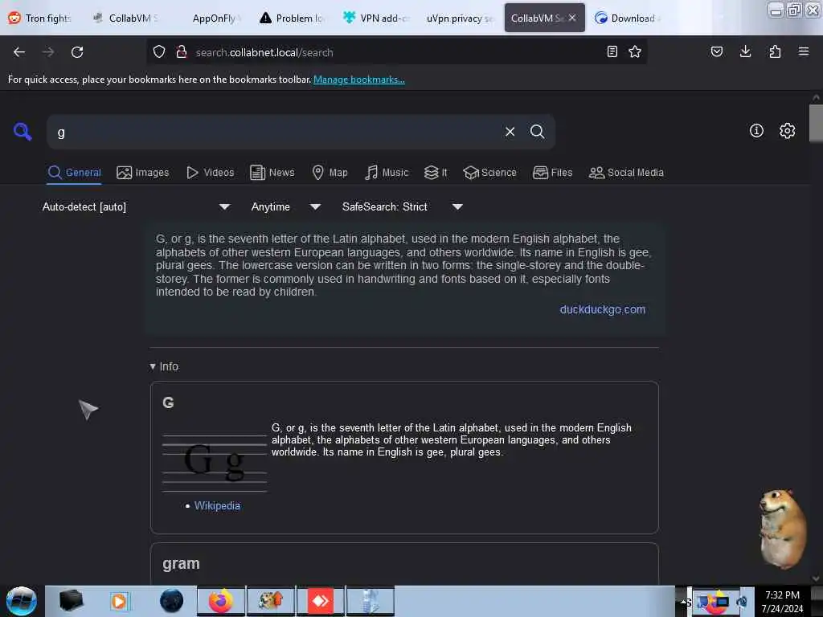Open the Firefox downloads arrow icon
The height and width of the screenshot is (617, 823).
pos(745,51)
